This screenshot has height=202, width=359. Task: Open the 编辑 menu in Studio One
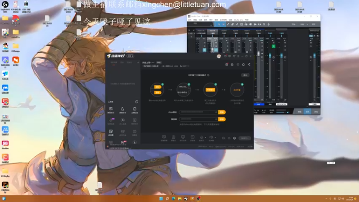(195, 20)
